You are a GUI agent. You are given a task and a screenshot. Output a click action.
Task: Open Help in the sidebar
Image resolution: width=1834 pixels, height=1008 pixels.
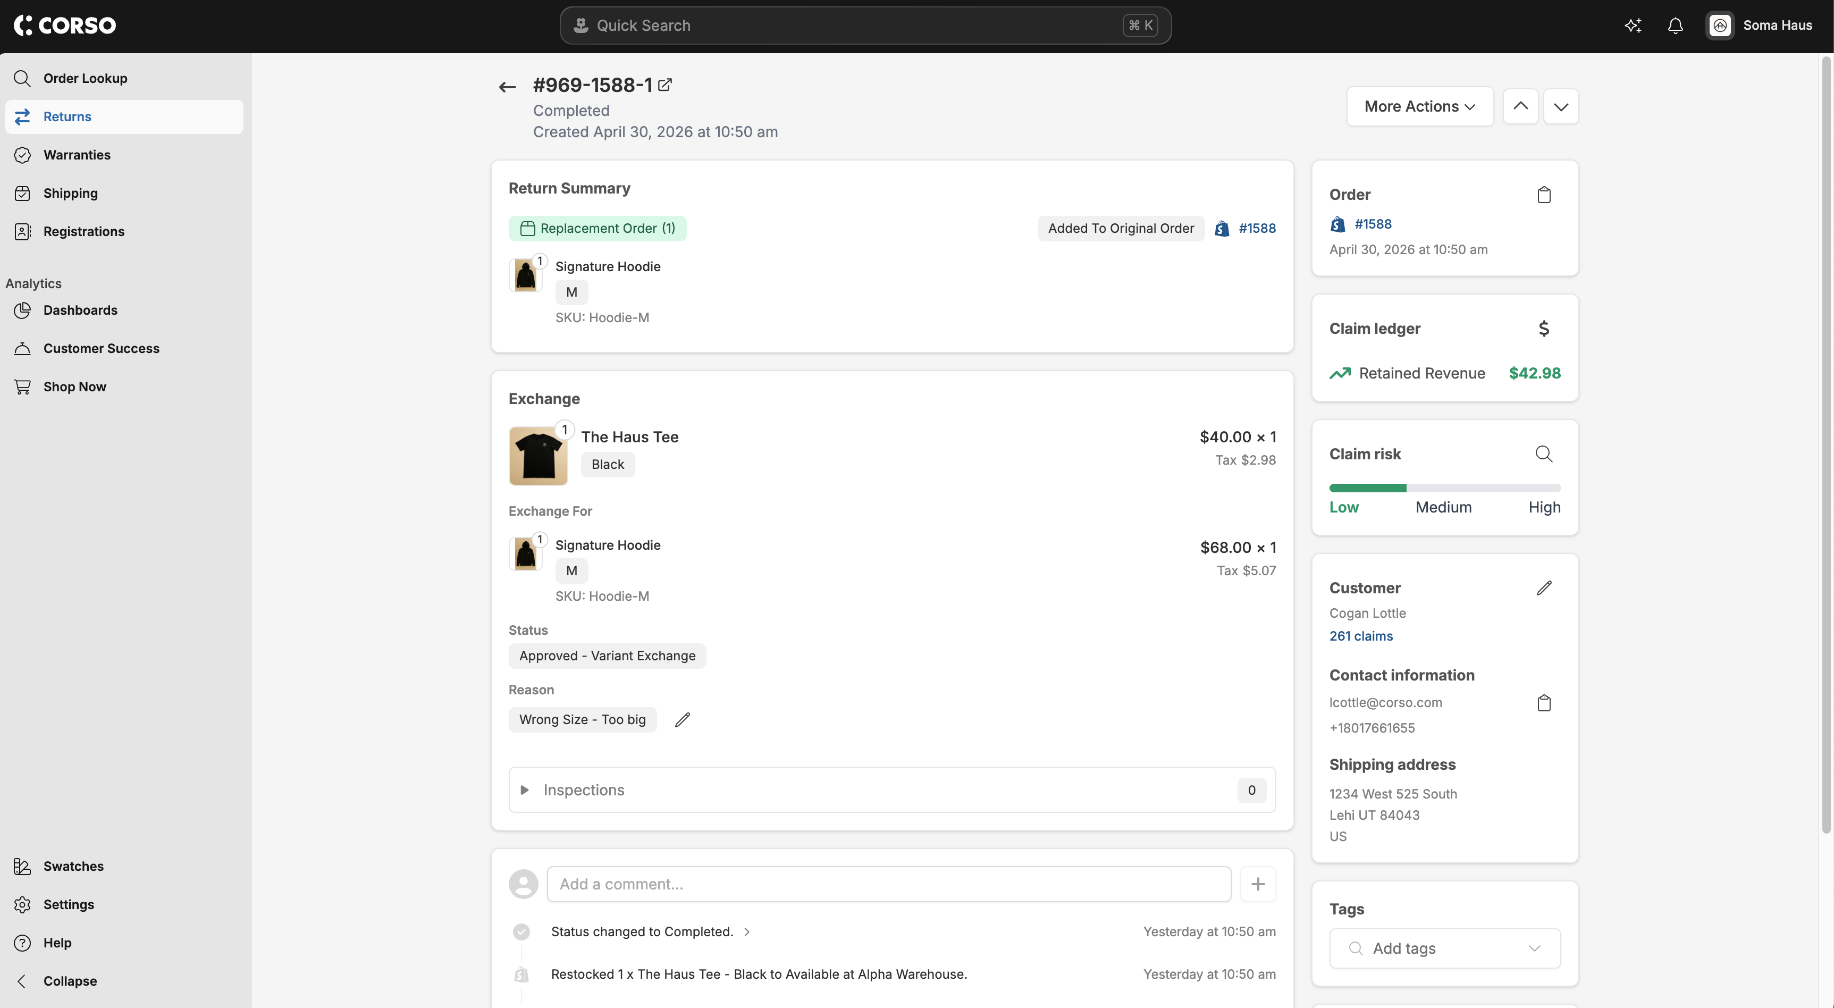124,943
